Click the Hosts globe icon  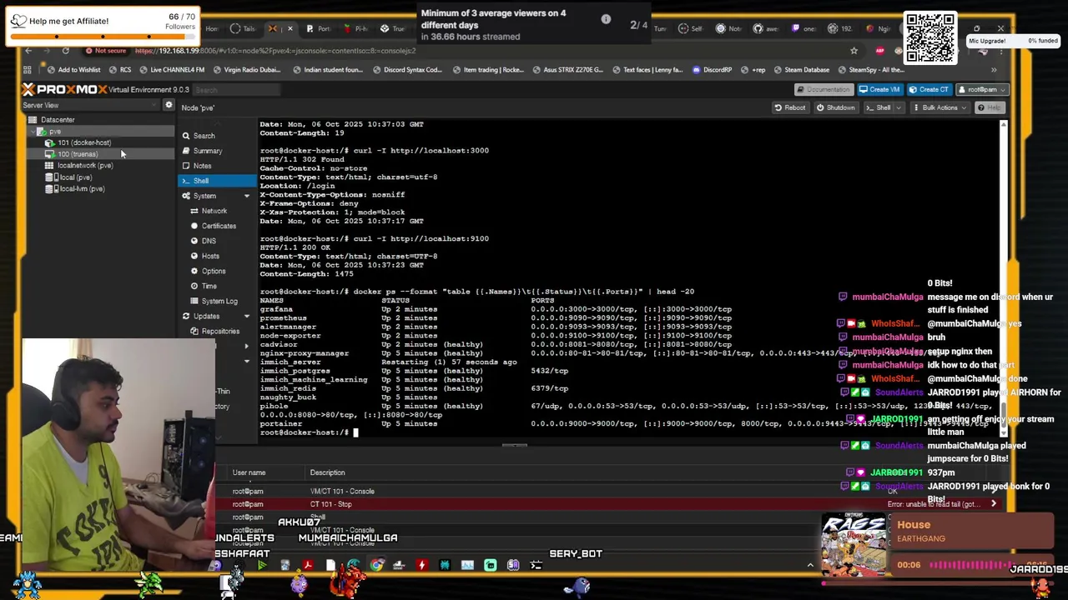point(194,256)
